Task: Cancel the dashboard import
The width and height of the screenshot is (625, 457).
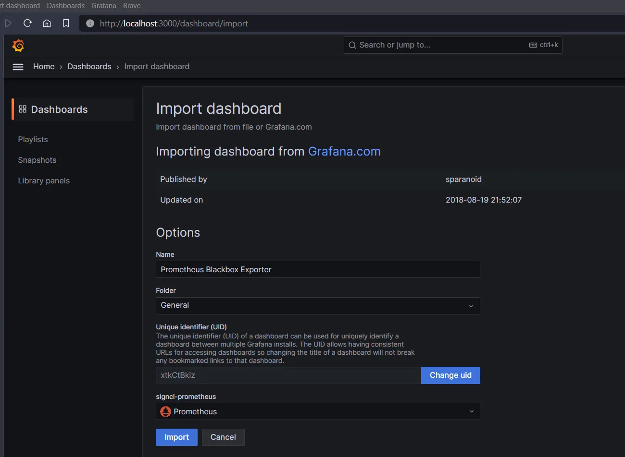Action: point(223,437)
